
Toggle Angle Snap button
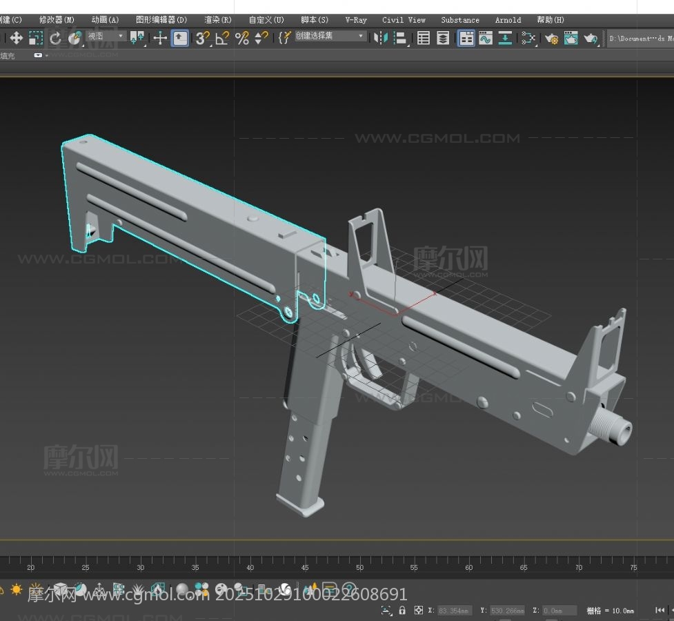[x=221, y=39]
